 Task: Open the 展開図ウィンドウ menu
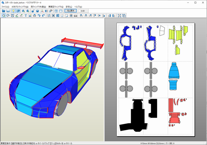click(56, 7)
